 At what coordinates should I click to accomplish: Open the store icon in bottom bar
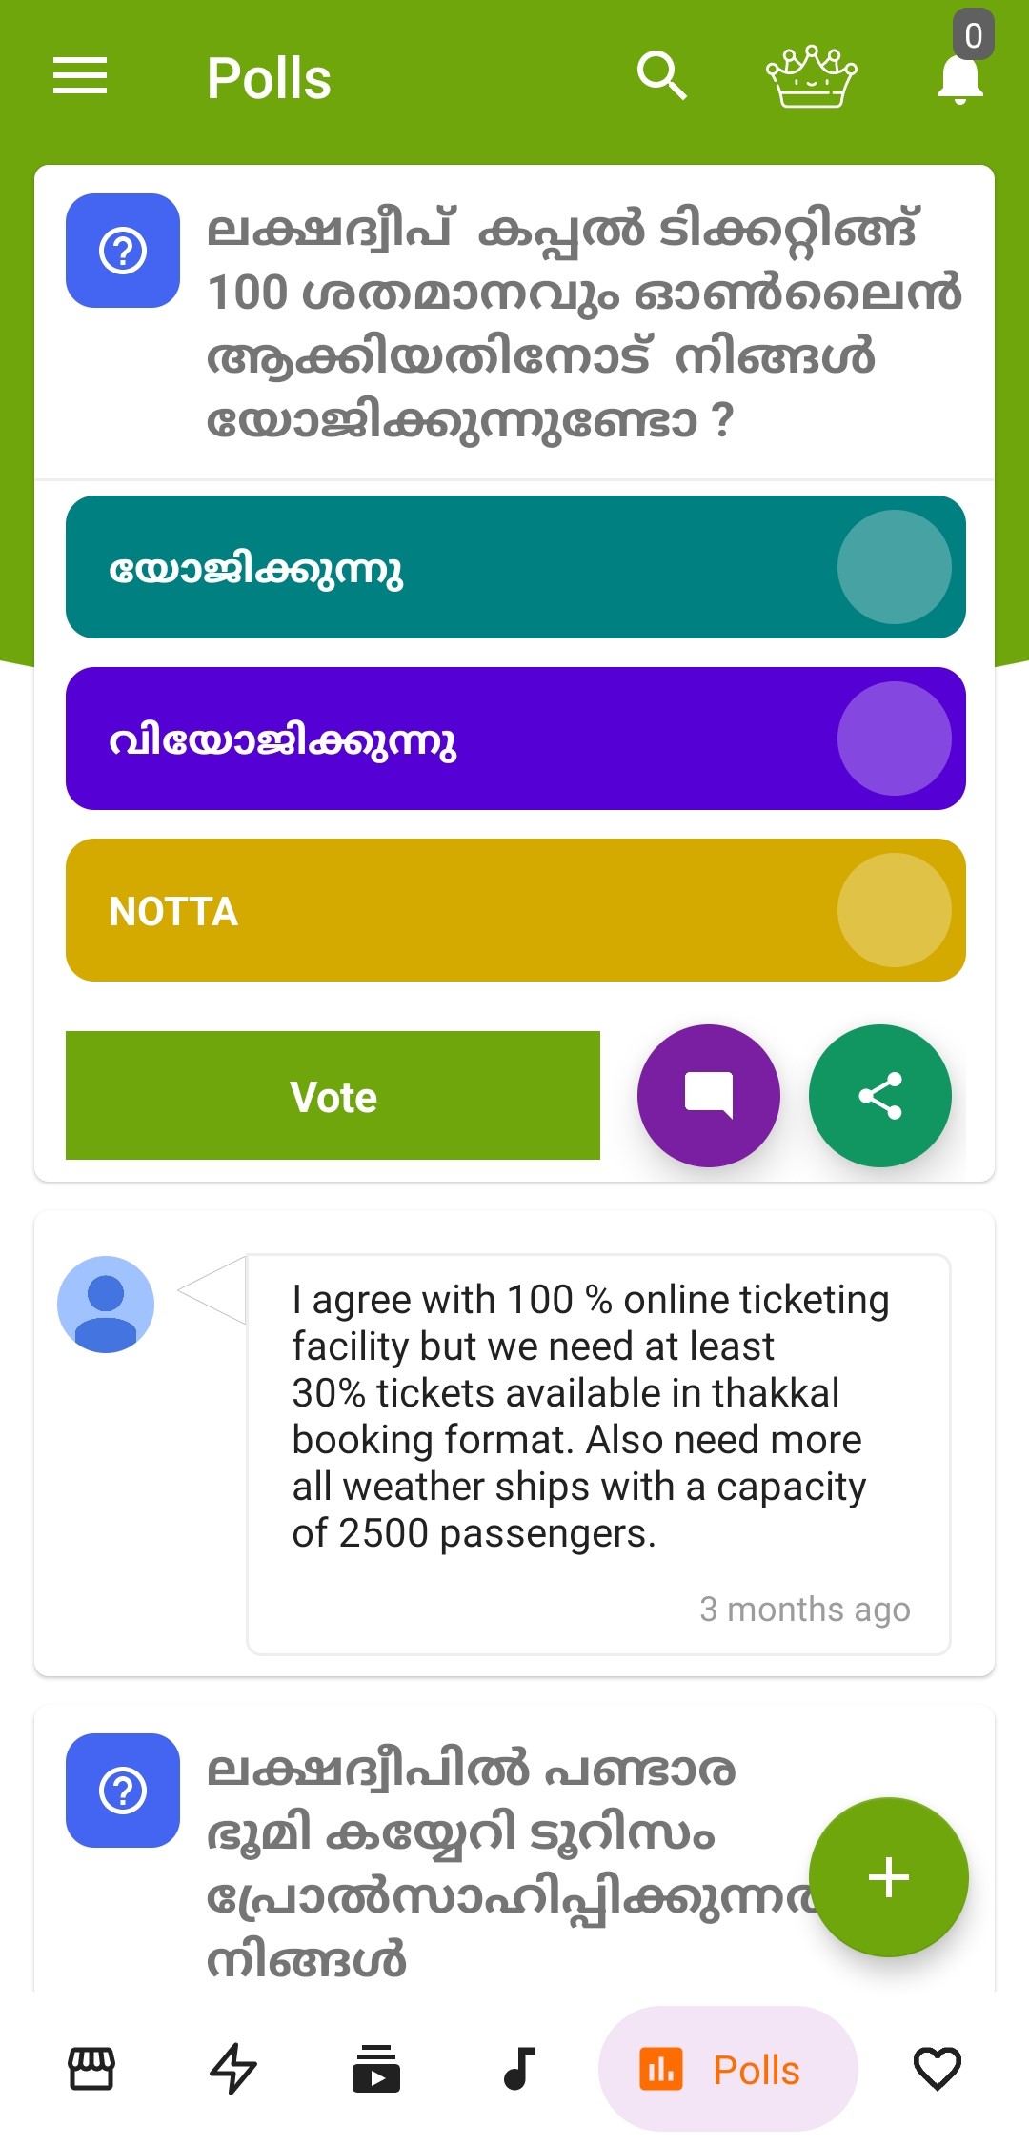pyautogui.click(x=91, y=2069)
